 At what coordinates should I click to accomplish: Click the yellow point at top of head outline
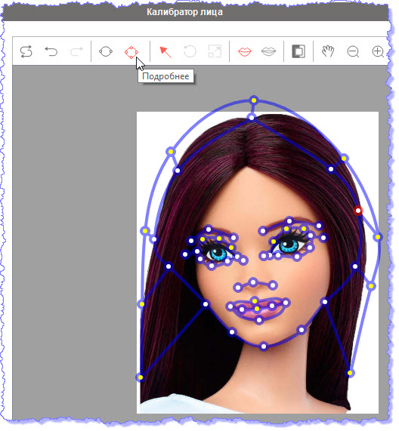tap(254, 100)
